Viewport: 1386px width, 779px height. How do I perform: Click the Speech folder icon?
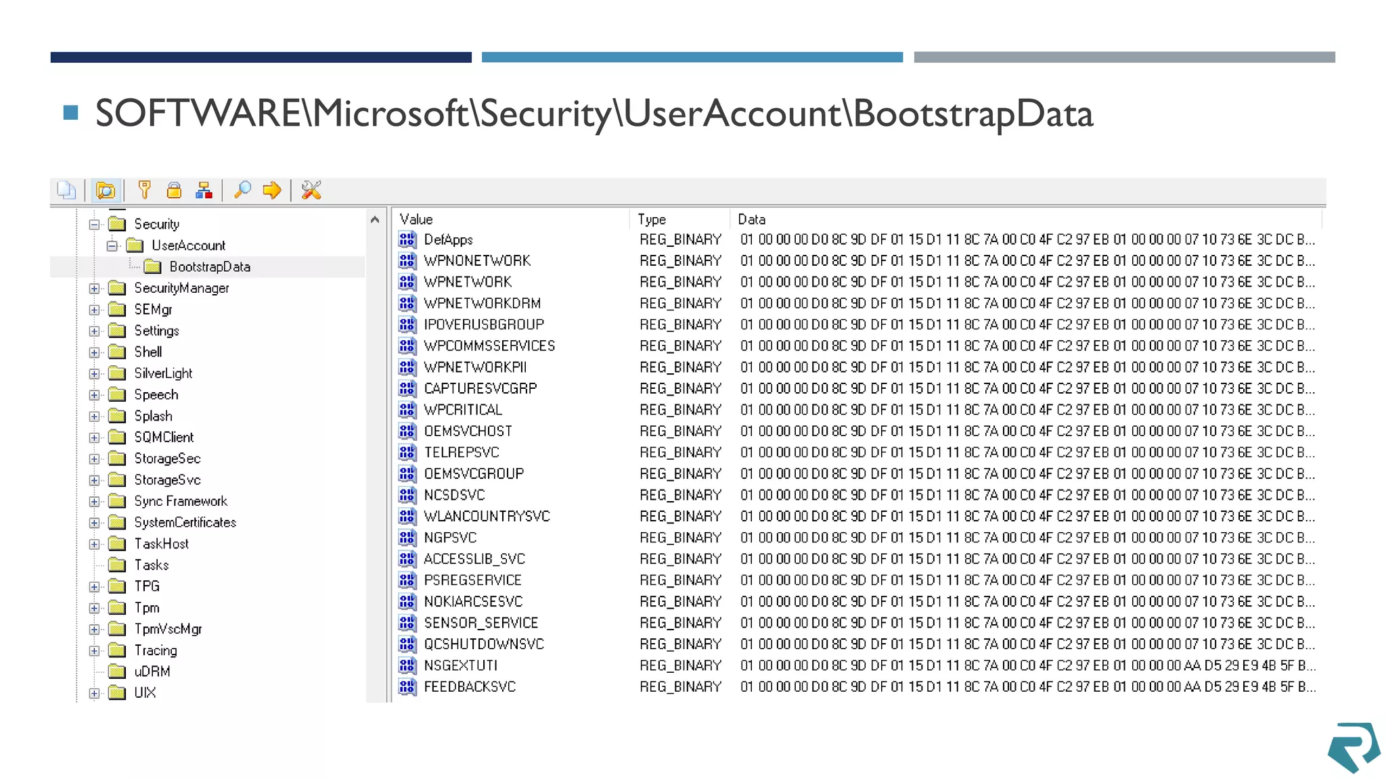[117, 394]
